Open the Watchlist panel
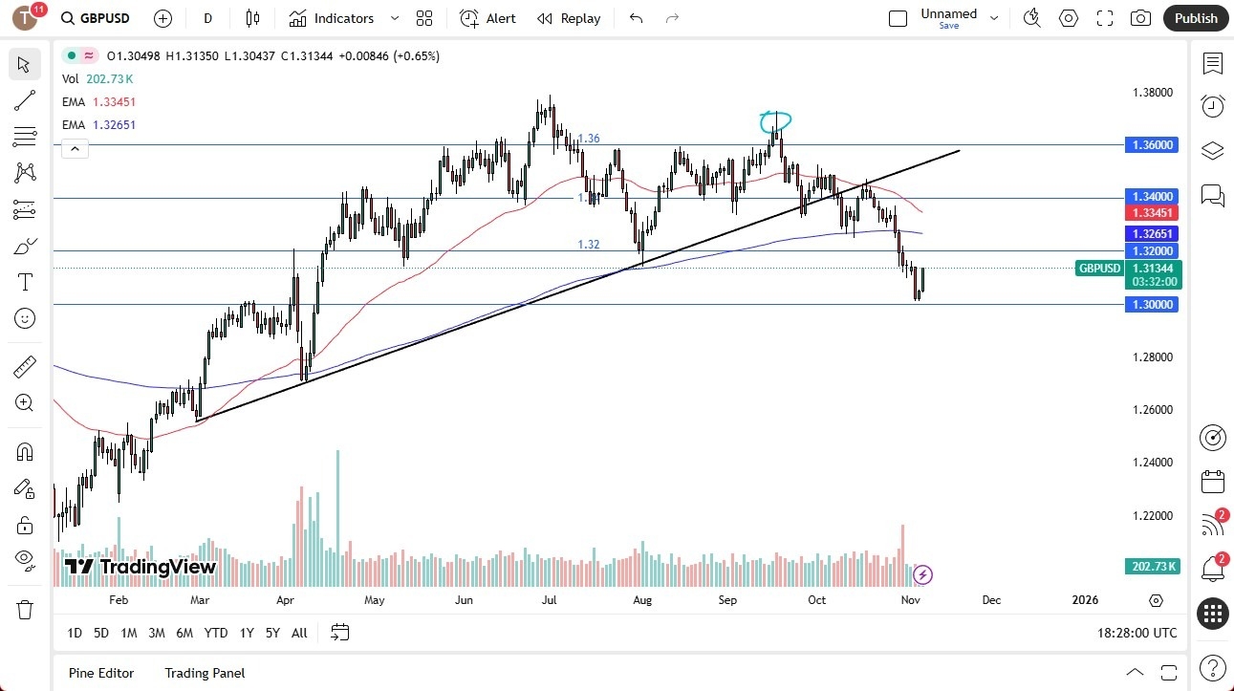 point(1212,64)
